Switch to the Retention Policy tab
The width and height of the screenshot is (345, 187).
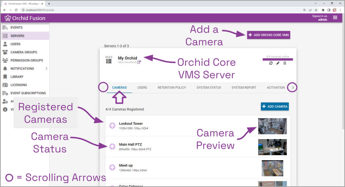click(x=172, y=88)
